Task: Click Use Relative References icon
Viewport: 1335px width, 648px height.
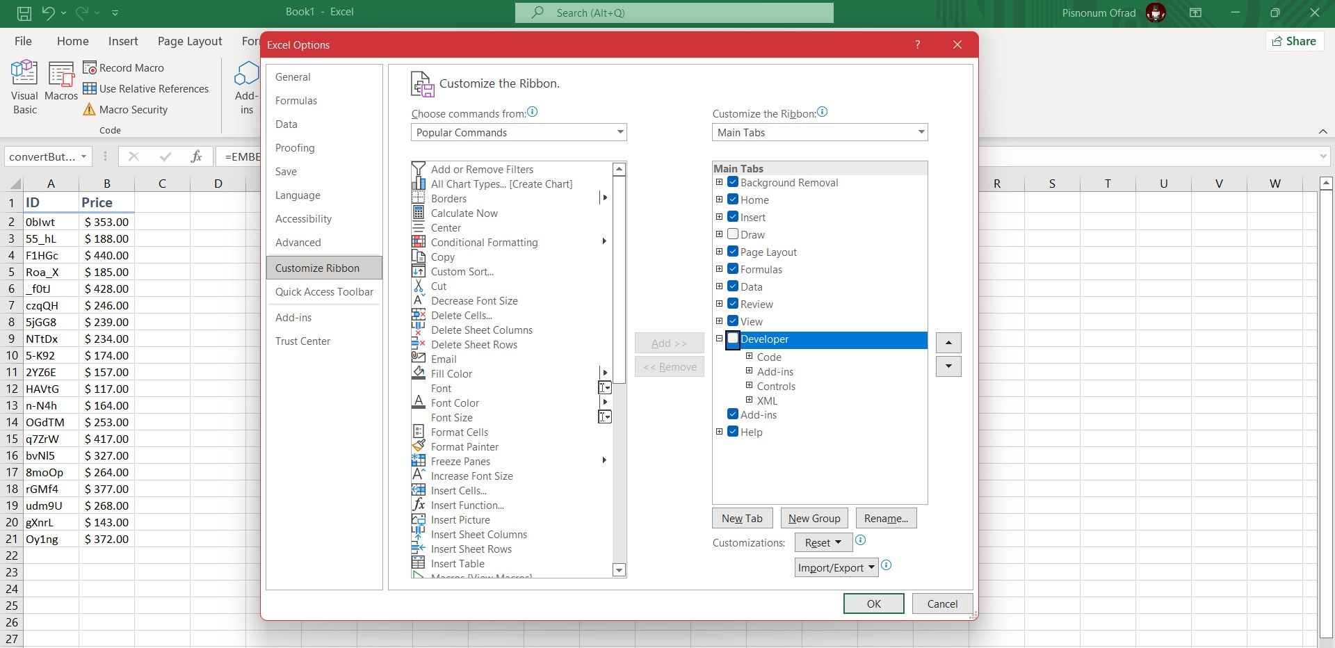Action: (90, 89)
